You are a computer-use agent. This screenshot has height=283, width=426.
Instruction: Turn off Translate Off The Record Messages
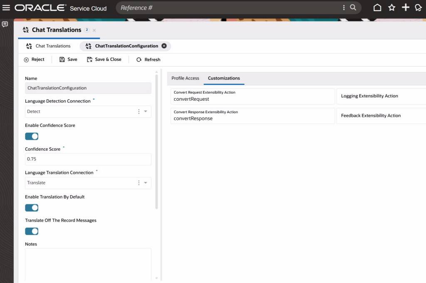coord(32,231)
